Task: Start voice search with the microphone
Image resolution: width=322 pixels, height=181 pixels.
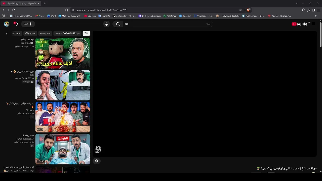Action: [106, 24]
